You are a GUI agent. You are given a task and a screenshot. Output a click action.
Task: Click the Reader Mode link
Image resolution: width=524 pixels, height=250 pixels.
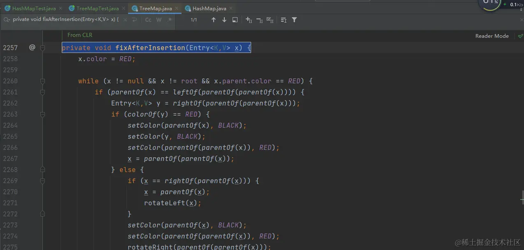(x=492, y=36)
